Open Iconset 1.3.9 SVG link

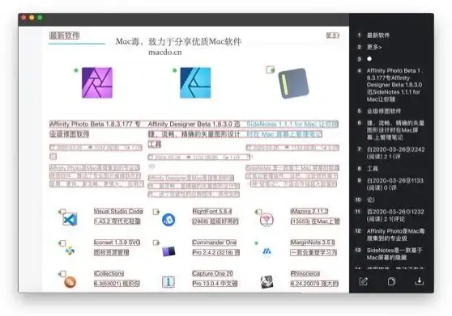(117, 247)
